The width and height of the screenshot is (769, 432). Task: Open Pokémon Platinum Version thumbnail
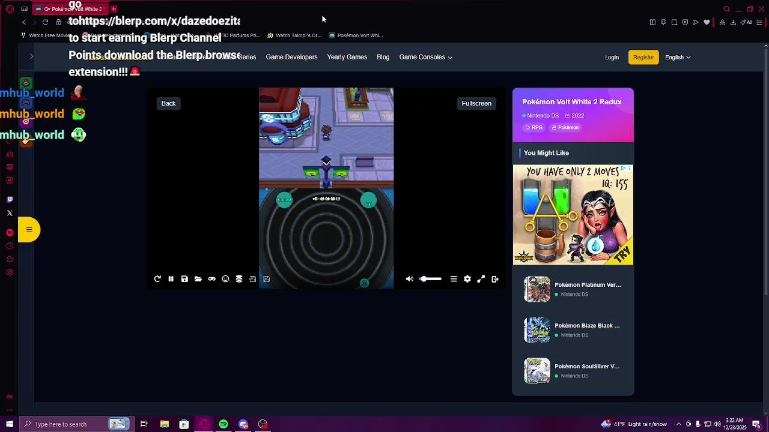click(x=537, y=289)
